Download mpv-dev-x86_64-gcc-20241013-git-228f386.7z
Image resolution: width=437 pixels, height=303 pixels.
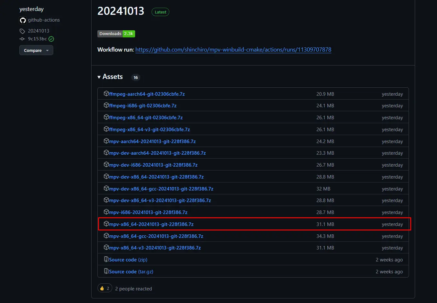161,189
